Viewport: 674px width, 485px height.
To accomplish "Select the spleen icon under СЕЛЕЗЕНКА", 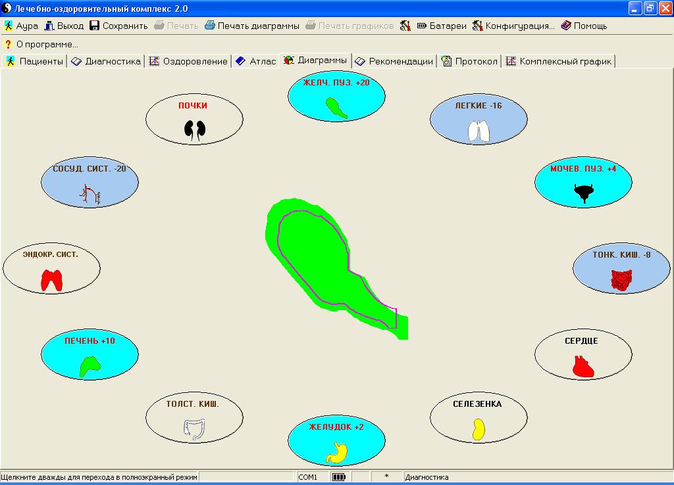I will click(479, 429).
